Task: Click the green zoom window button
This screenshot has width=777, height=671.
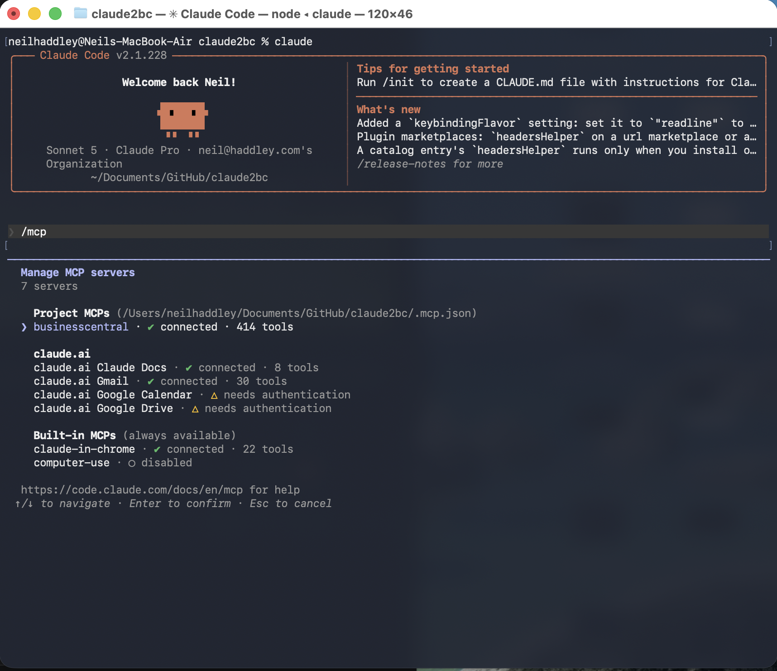Action: (x=55, y=14)
